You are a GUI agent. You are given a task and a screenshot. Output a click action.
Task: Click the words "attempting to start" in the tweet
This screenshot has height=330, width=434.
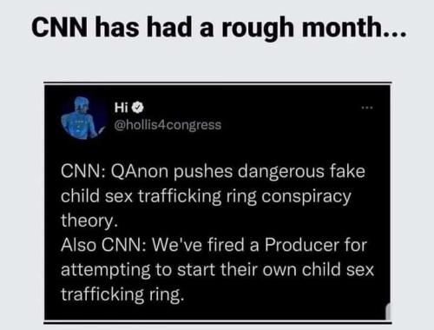coord(138,270)
